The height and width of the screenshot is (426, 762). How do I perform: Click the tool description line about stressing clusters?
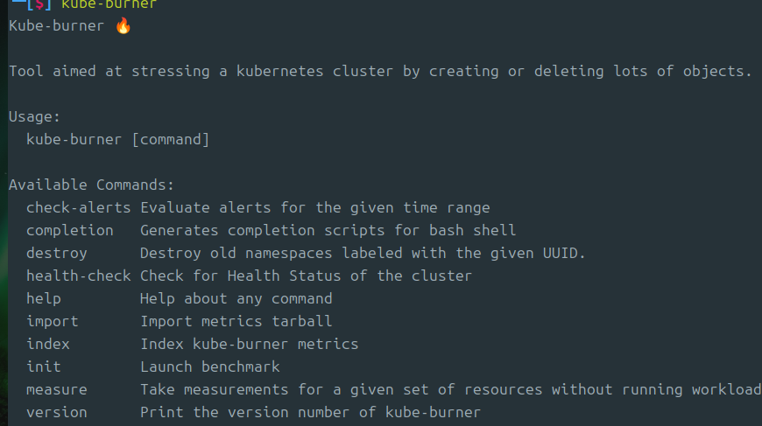tap(380, 71)
